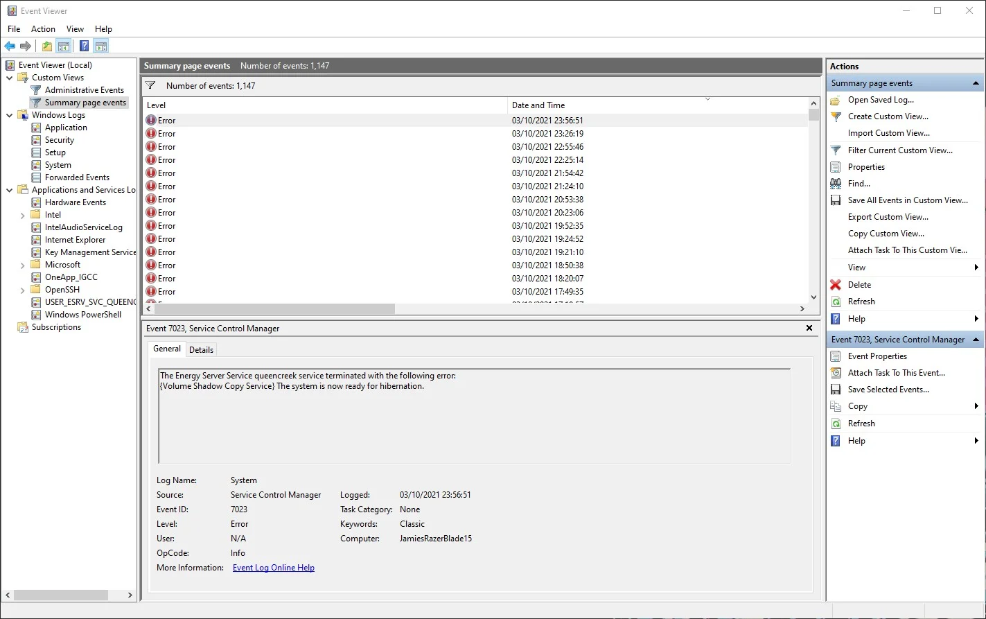
Task: Click the Find binoculars icon
Action: (x=836, y=184)
